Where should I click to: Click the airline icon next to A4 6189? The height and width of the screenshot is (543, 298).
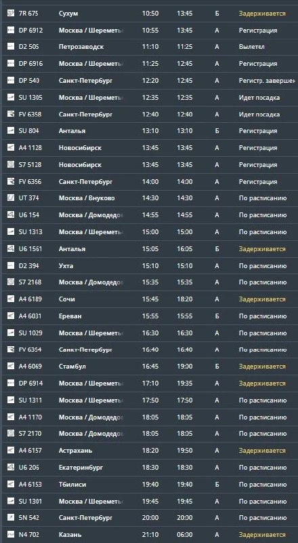(x=11, y=299)
